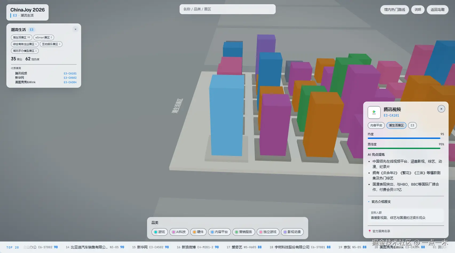Select the 综合商务洽谈展区 zone chip

25,44
